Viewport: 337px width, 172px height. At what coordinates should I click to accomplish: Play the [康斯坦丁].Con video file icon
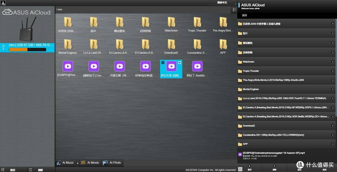[94, 66]
